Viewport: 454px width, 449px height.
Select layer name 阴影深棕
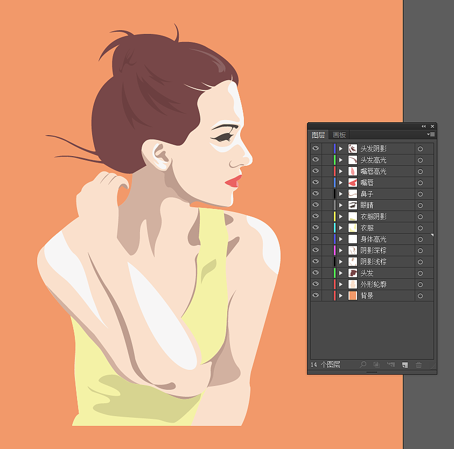click(373, 250)
